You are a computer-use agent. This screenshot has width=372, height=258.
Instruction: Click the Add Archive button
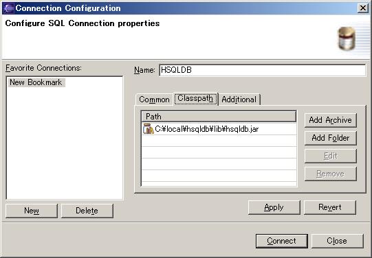(331, 120)
